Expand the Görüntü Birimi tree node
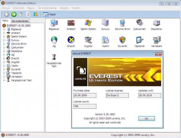181x138 pixels. pyautogui.click(x=4, y=44)
